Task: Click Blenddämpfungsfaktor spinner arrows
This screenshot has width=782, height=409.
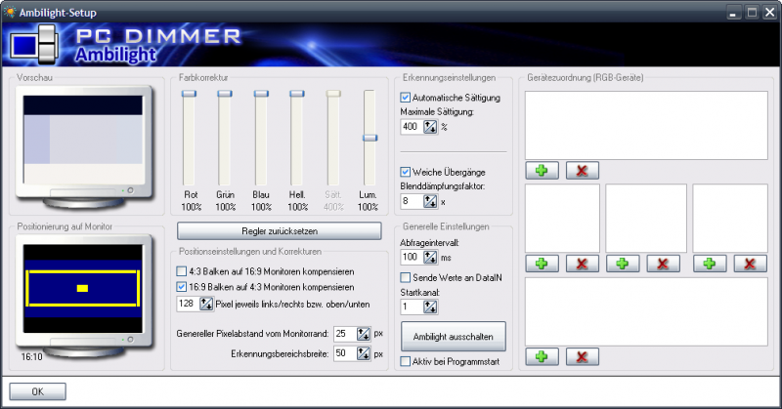Action: 430,201
